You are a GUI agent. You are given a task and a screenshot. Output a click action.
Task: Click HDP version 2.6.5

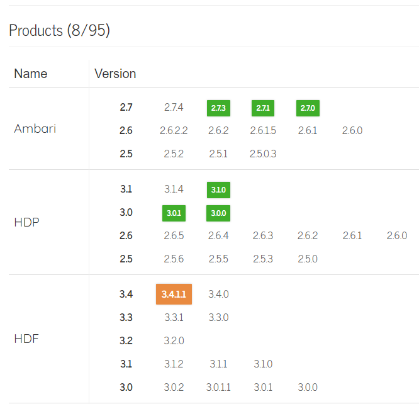pos(174,236)
